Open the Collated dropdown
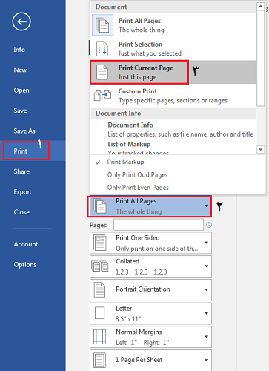This screenshot has height=371, width=269. coord(150,266)
